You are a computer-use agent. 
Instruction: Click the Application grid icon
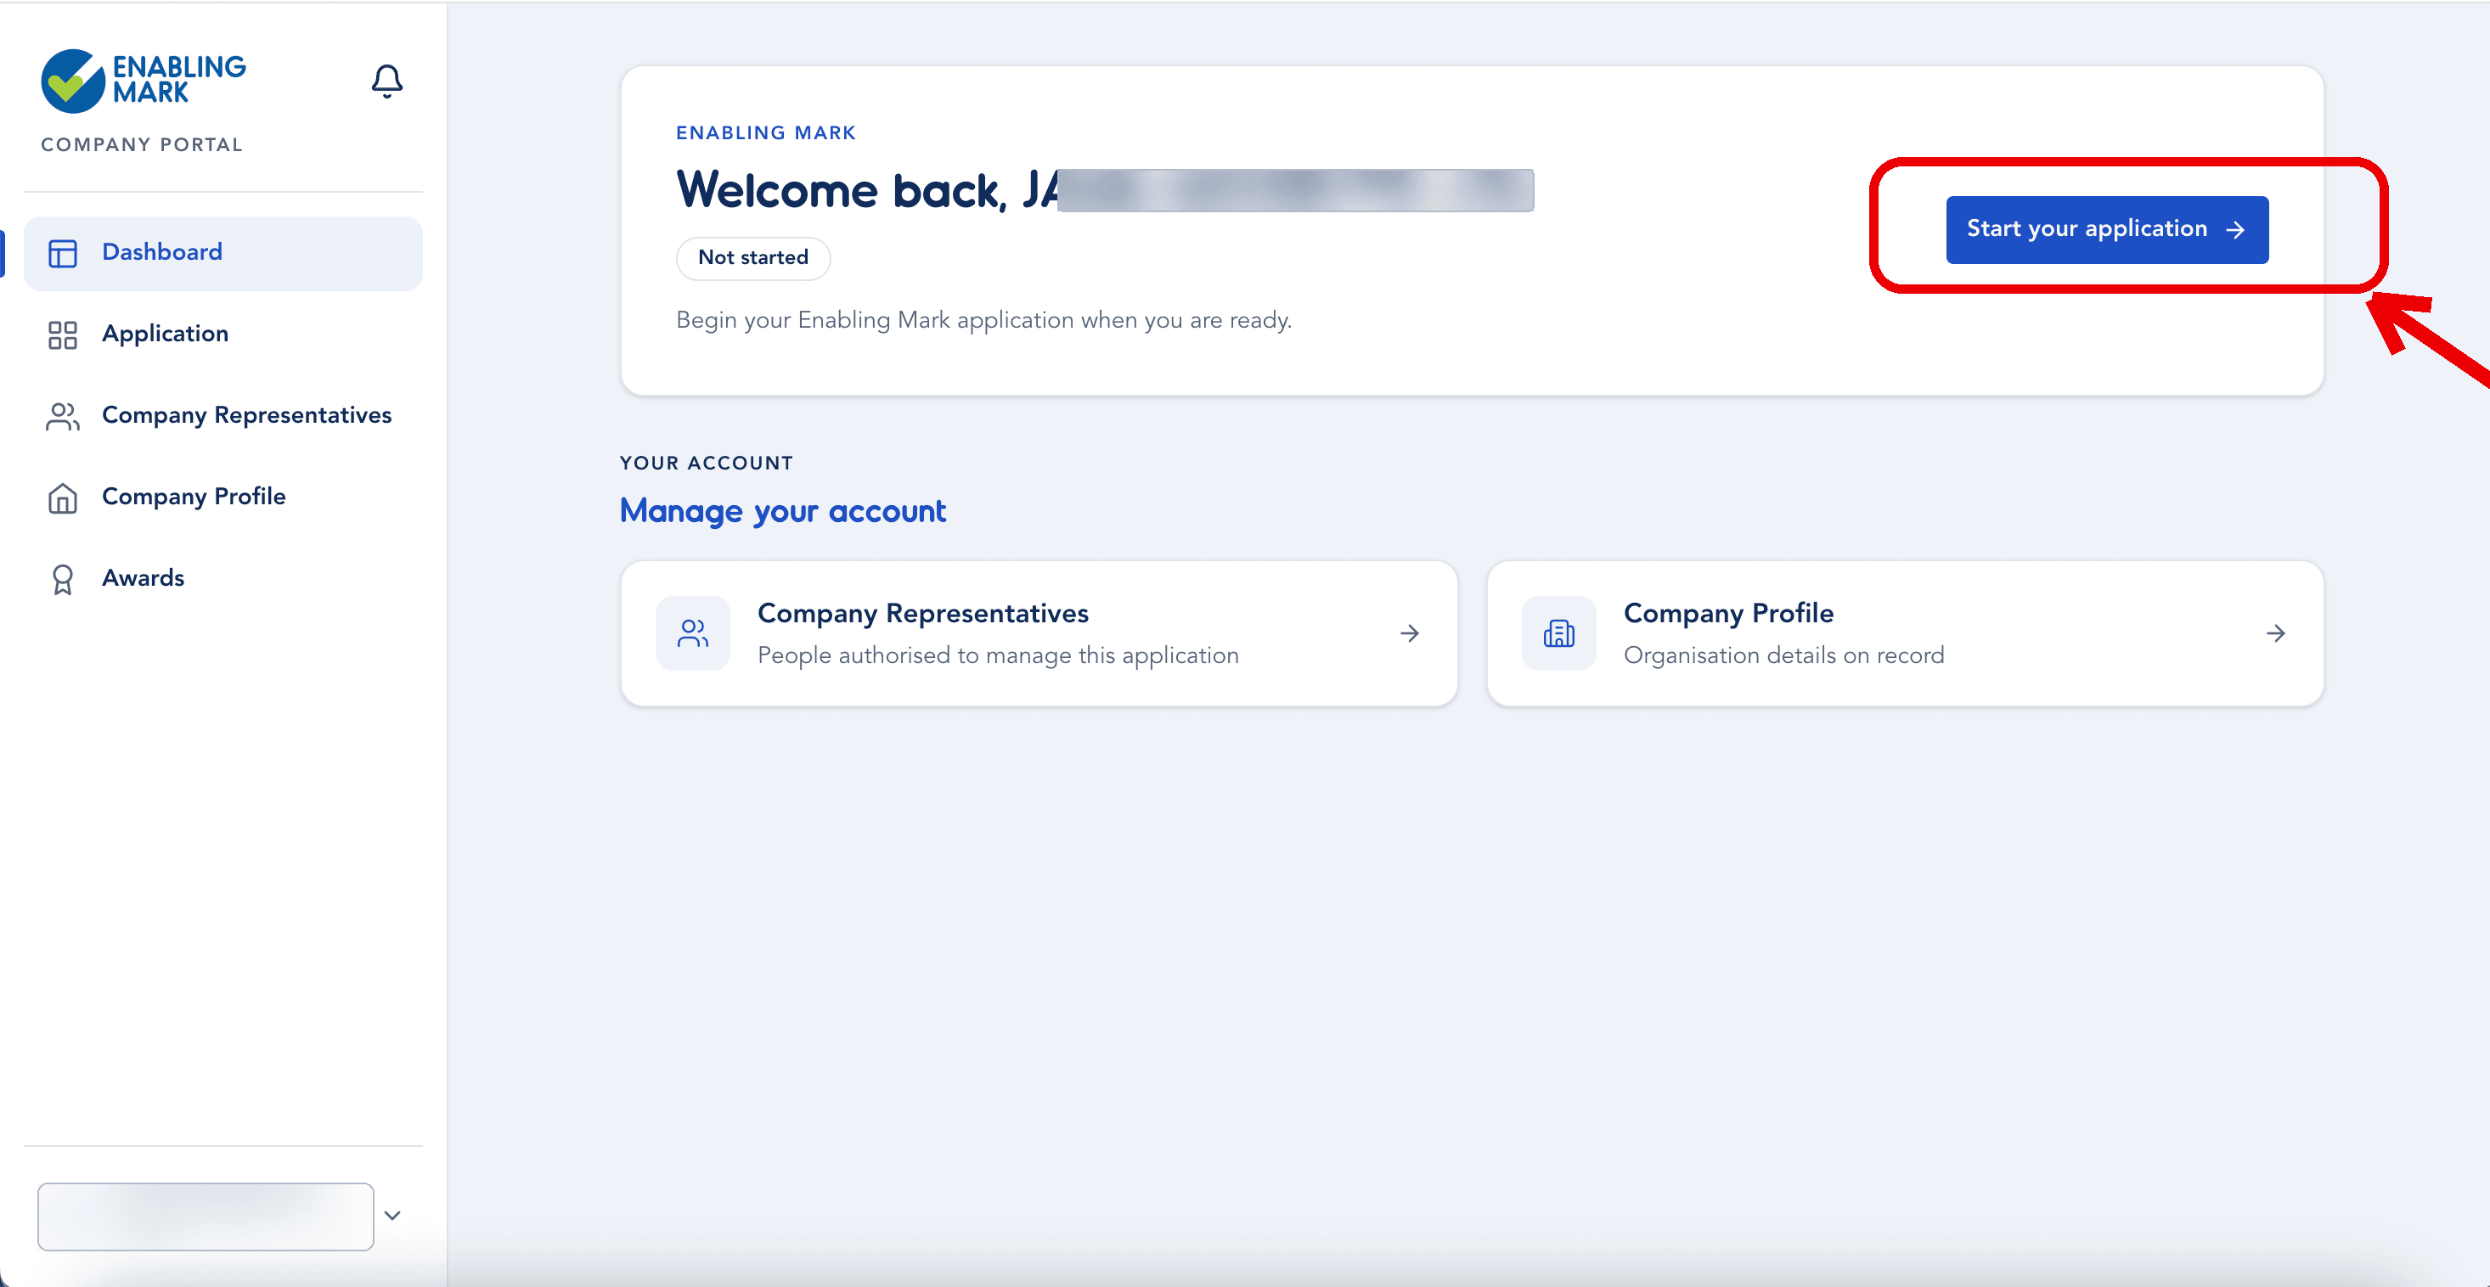coord(63,334)
